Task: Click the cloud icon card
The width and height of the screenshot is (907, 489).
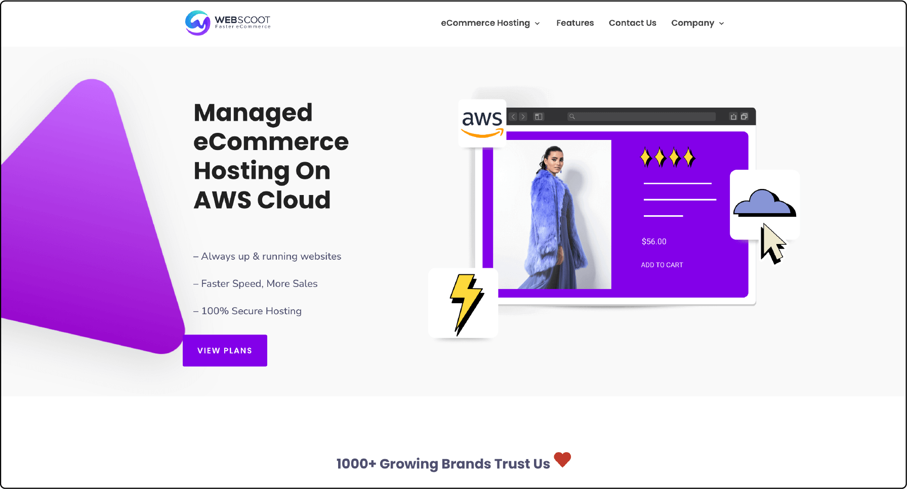Action: coord(764,204)
